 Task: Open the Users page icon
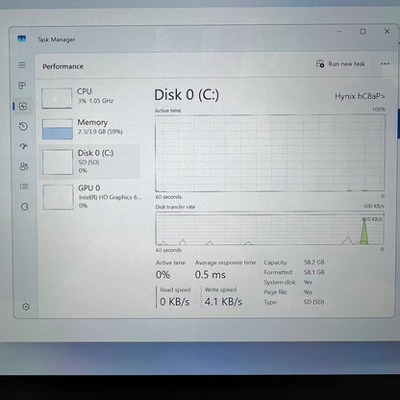pos(24,166)
